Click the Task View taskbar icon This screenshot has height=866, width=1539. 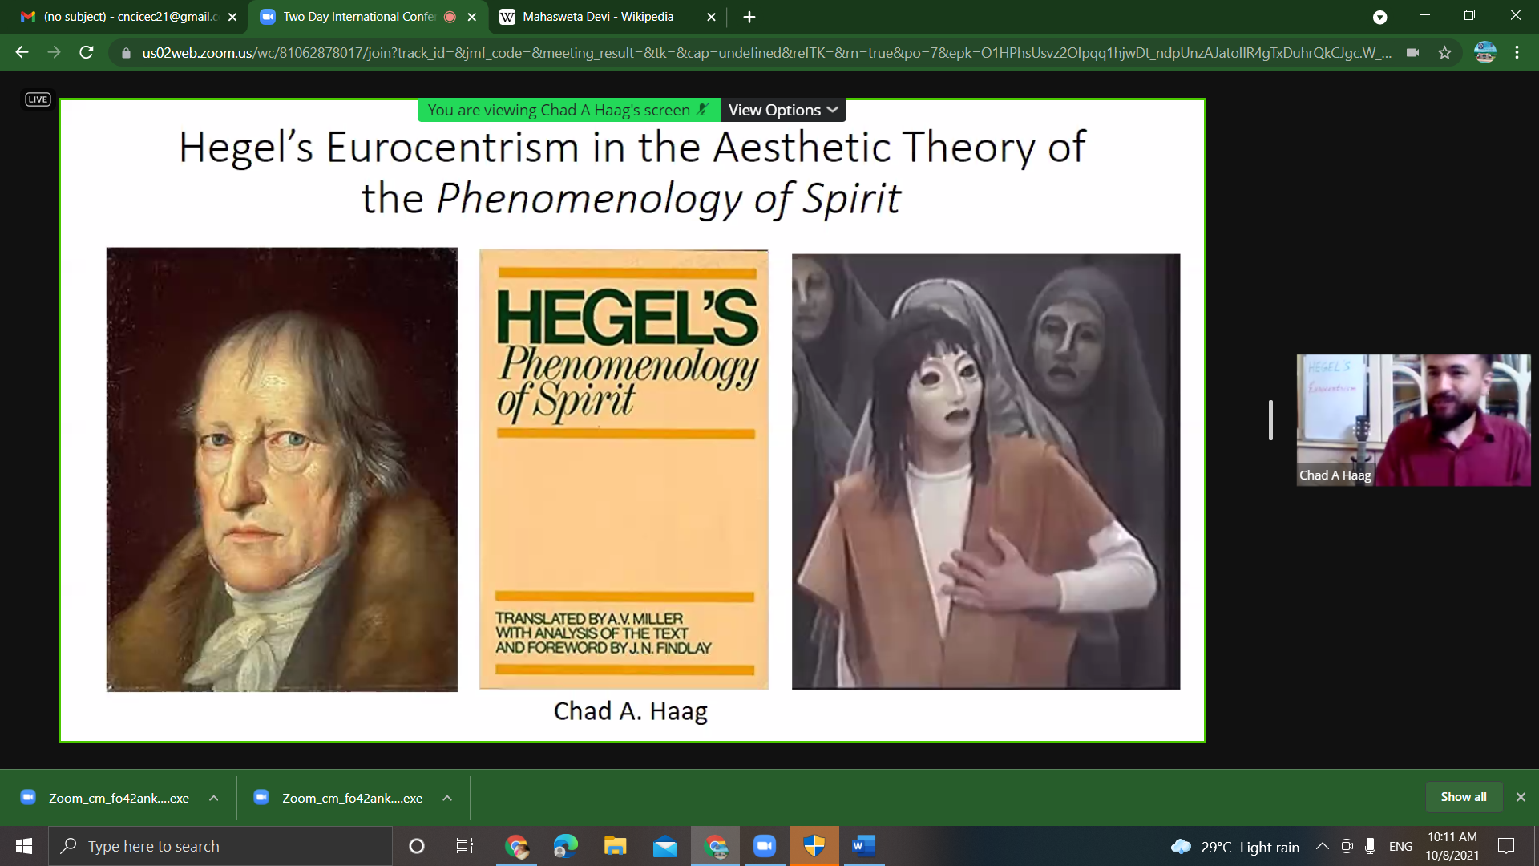[464, 846]
